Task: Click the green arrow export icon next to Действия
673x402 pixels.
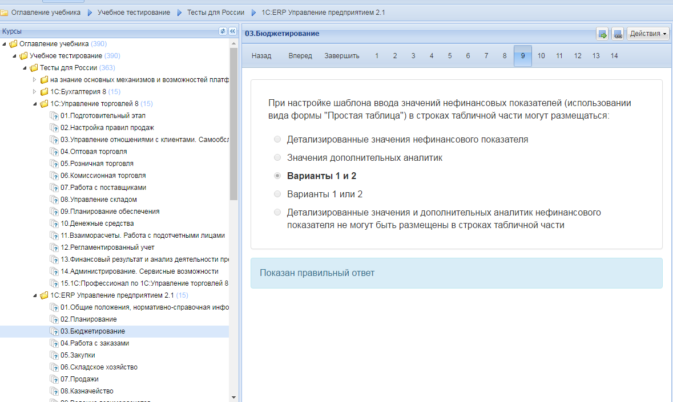Action: 603,34
